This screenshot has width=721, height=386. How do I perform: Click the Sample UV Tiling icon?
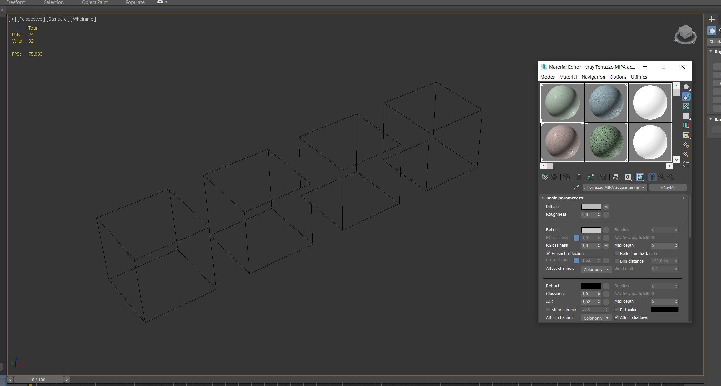click(x=686, y=116)
